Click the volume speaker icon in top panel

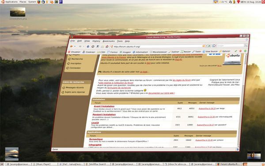coord(242,2)
